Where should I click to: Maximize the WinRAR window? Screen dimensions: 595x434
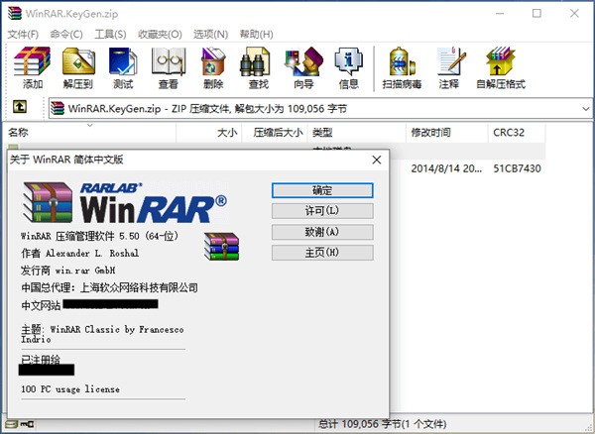[536, 13]
